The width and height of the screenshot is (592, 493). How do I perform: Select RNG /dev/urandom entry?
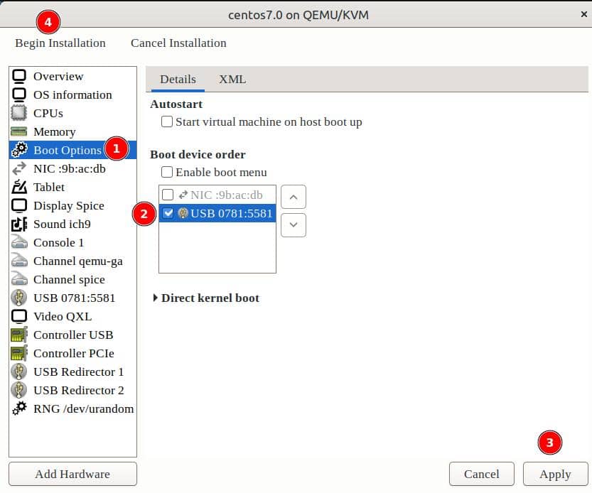[73, 408]
